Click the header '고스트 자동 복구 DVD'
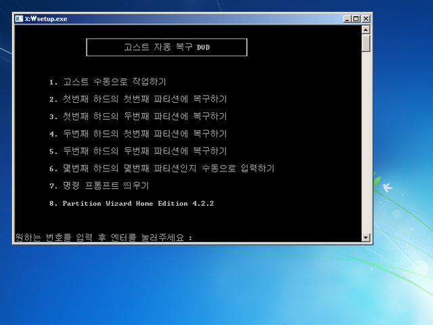 pos(167,47)
